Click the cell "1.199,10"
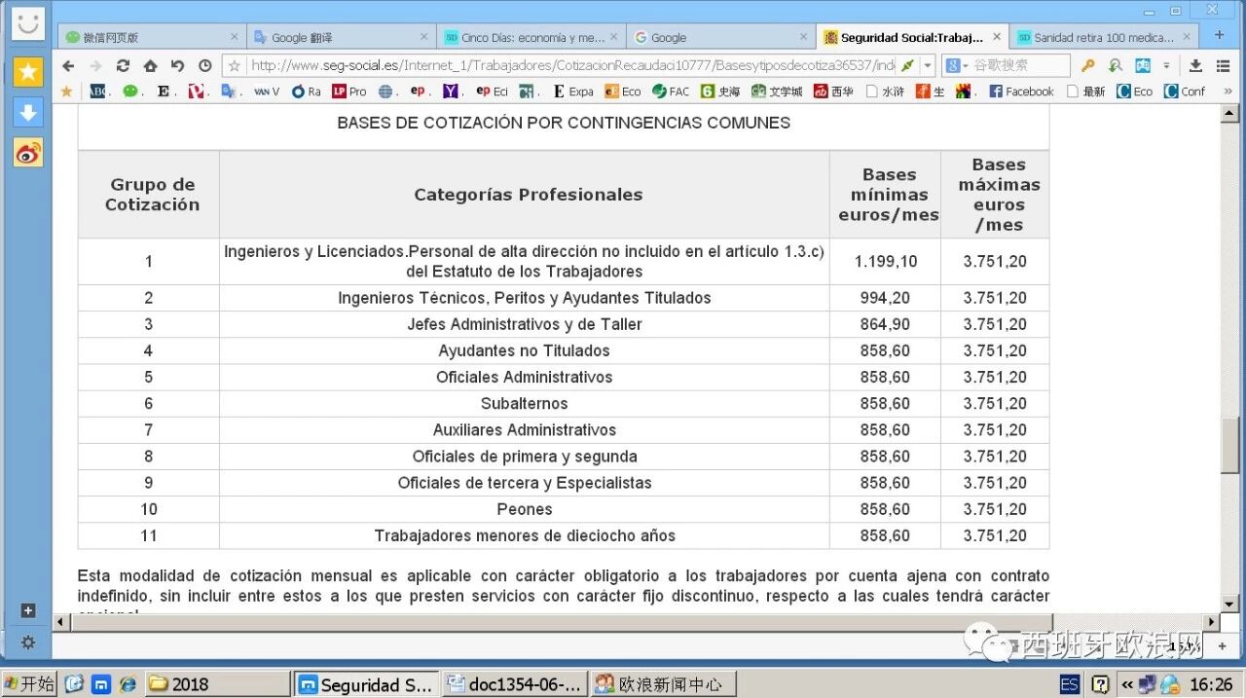Screen dimensions: 1246x698 [x=885, y=261]
